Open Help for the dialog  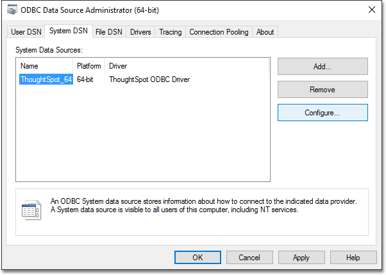click(x=353, y=257)
